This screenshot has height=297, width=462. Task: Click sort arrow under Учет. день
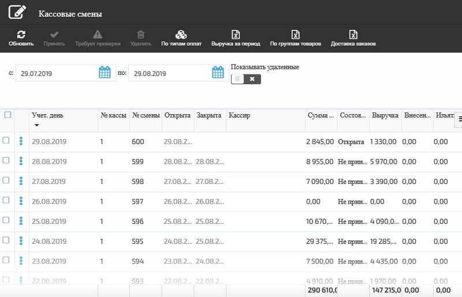click(37, 125)
